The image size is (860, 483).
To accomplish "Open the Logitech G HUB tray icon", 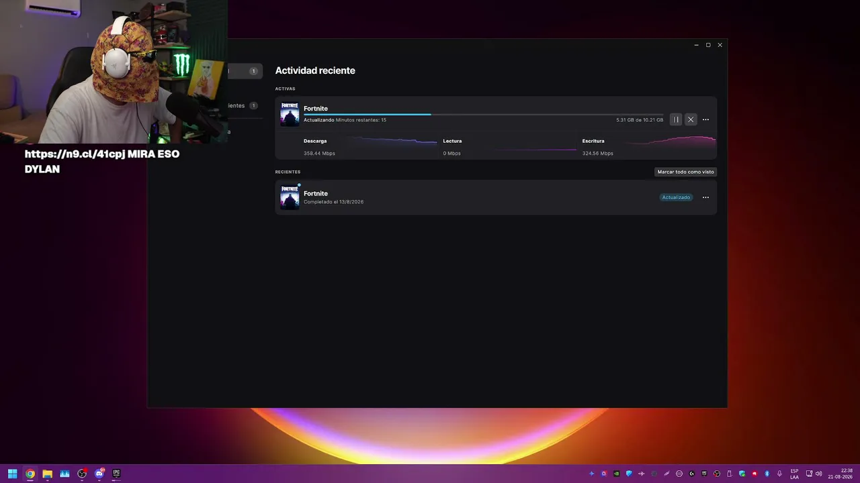I will [691, 474].
